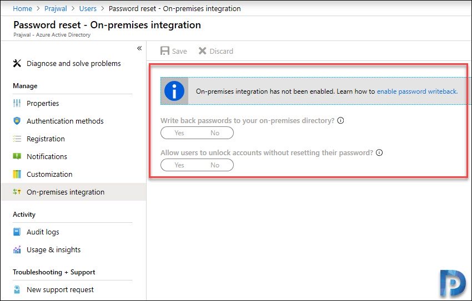Open the enable password writeback link

[417, 91]
